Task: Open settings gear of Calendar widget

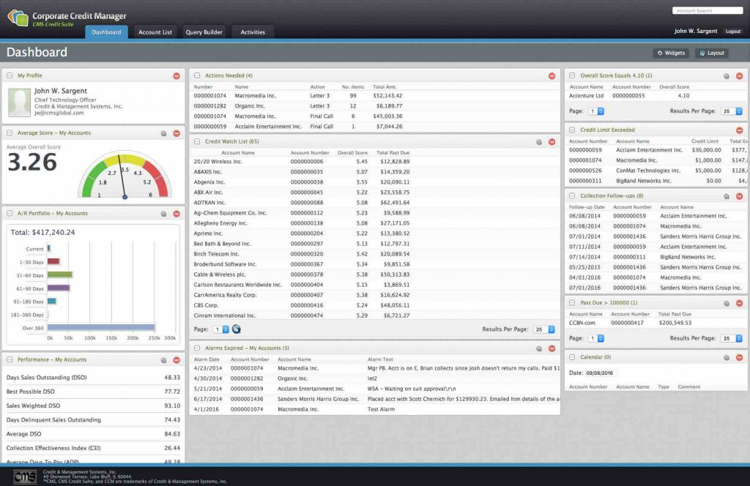Action: click(727, 357)
